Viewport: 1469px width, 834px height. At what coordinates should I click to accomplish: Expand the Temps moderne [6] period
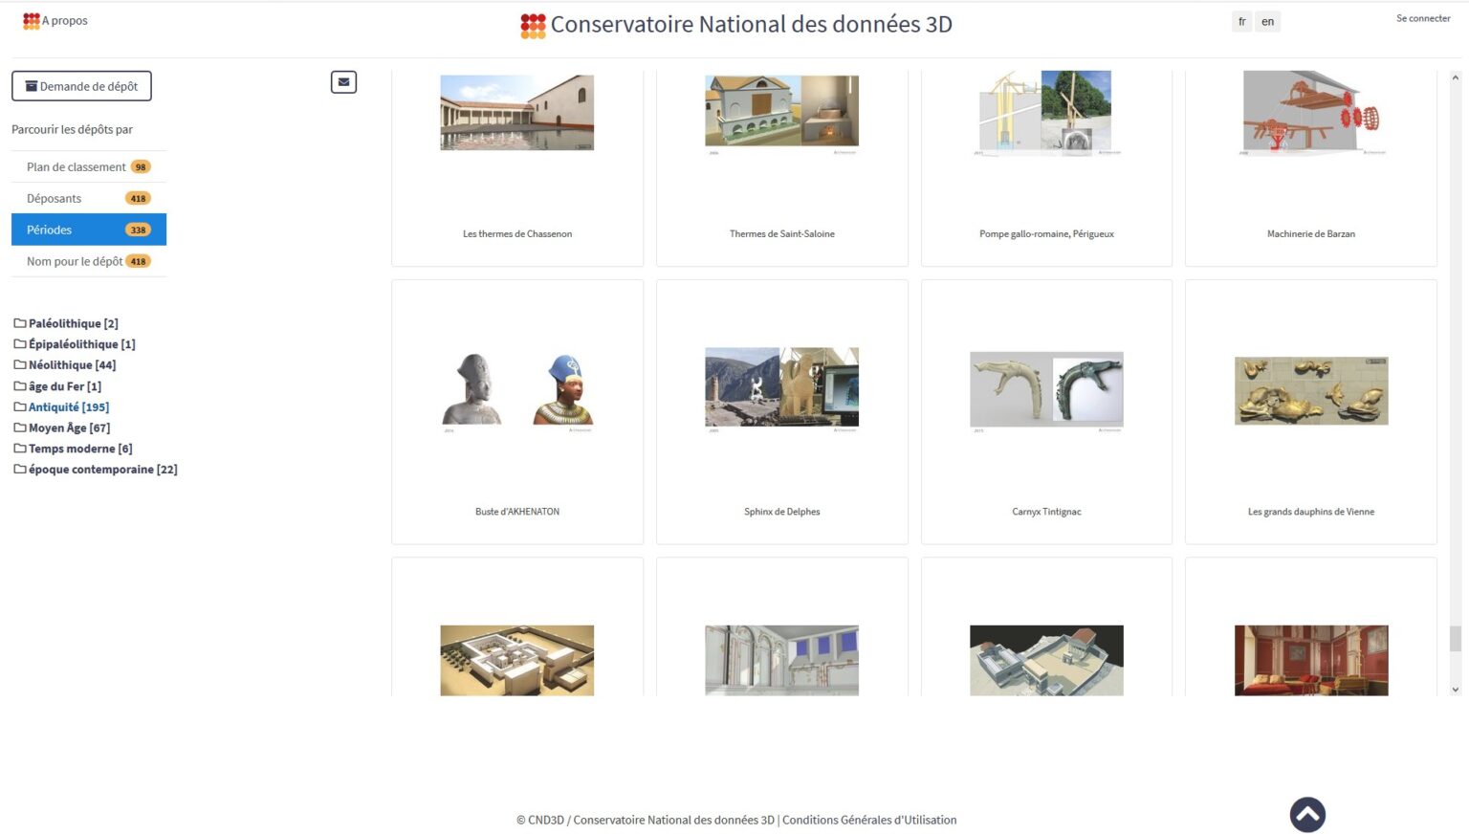tap(79, 449)
